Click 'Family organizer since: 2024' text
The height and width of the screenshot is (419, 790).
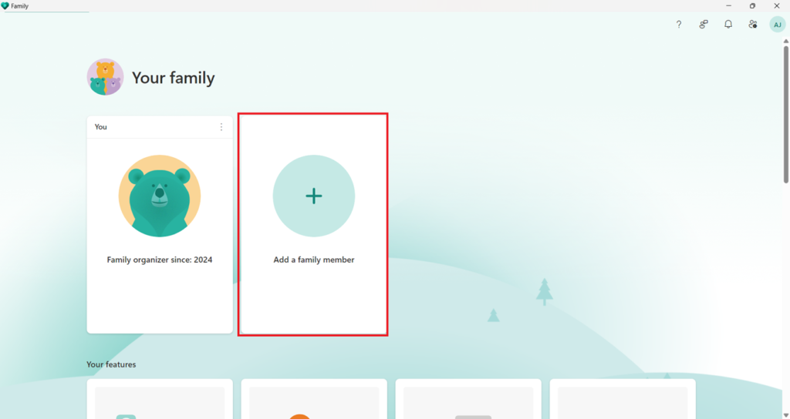coord(160,260)
